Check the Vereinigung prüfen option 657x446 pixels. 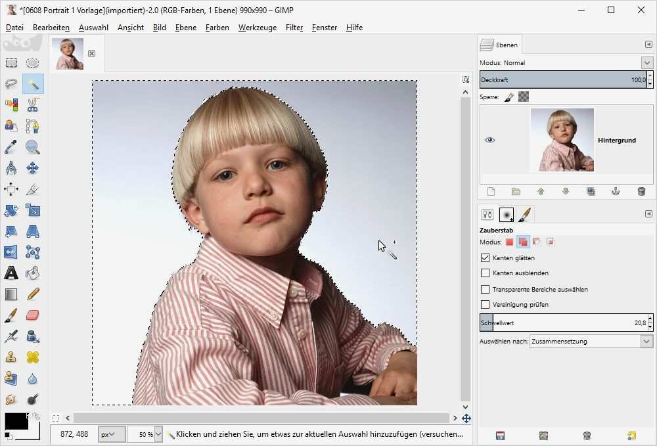[x=485, y=304]
